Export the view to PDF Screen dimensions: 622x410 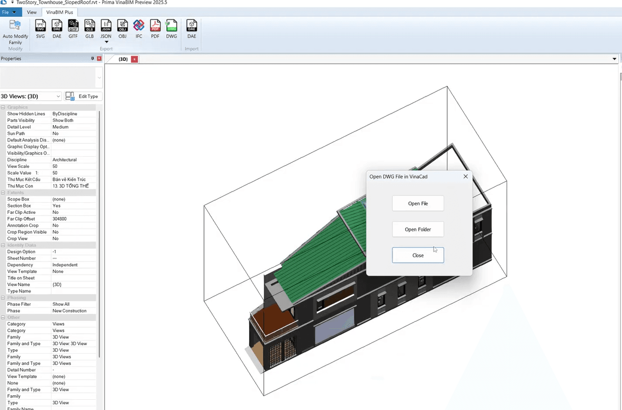[155, 29]
